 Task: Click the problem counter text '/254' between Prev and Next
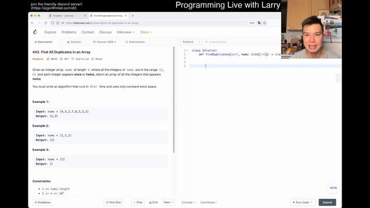coord(153,202)
